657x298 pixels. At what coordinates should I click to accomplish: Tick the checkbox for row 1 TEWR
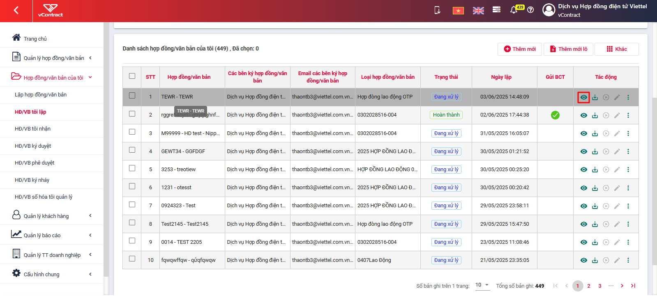click(x=132, y=95)
